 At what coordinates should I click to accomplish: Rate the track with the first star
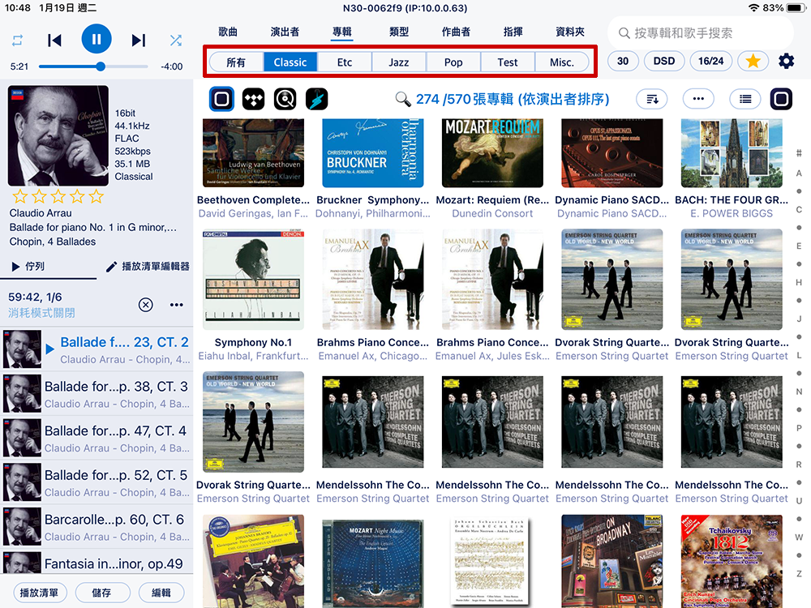click(20, 196)
